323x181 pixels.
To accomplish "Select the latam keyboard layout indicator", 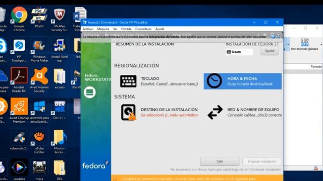I will click(x=239, y=52).
